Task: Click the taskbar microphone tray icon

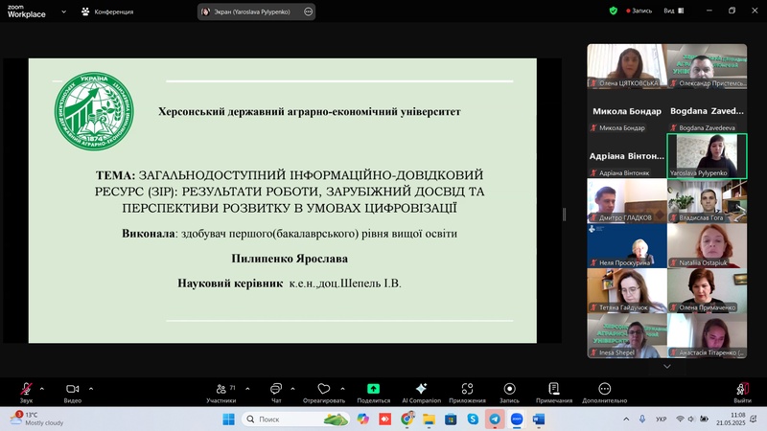Action: [642, 419]
